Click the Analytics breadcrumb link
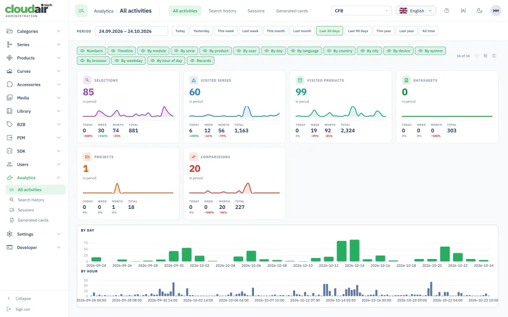508x317 pixels. (x=104, y=11)
